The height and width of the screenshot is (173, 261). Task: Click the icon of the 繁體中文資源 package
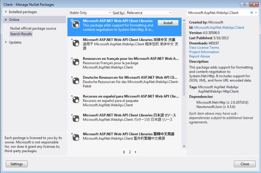coord(75,137)
